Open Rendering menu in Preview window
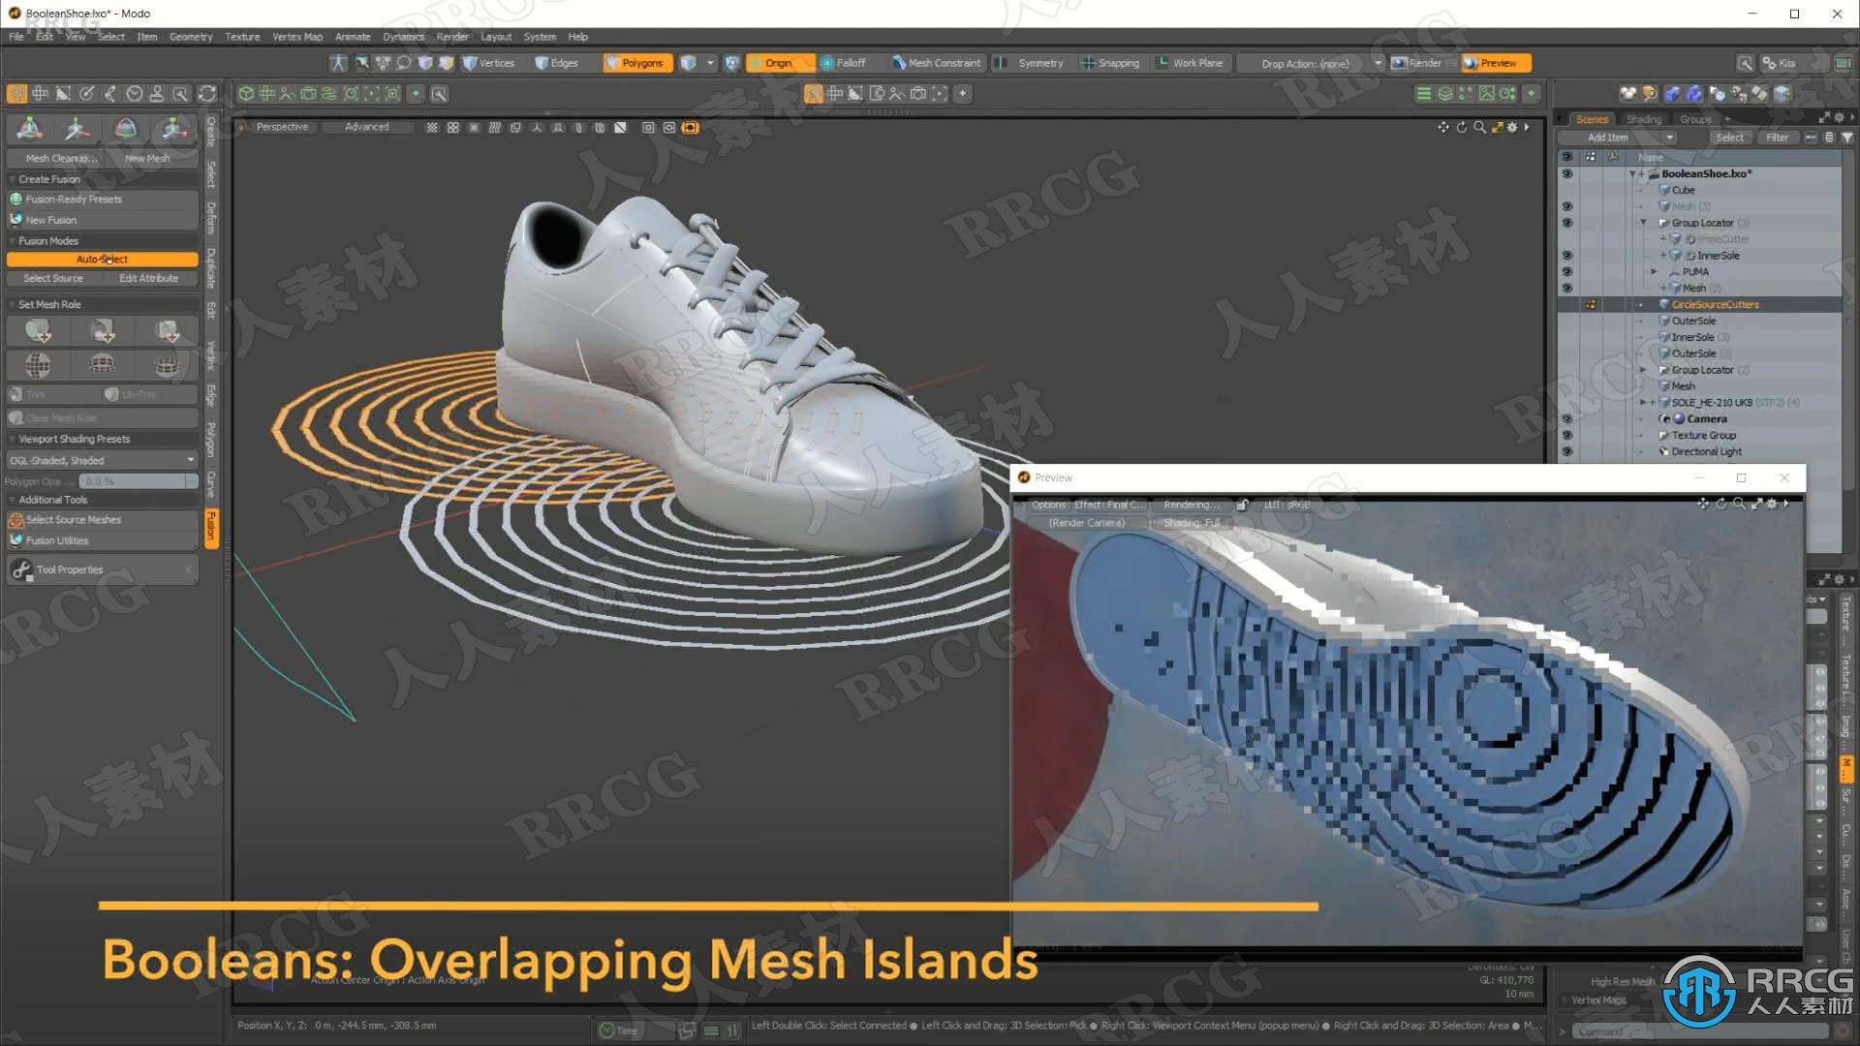This screenshot has height=1046, width=1860. click(1192, 505)
